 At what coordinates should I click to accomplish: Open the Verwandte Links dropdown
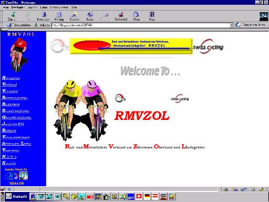(250, 25)
